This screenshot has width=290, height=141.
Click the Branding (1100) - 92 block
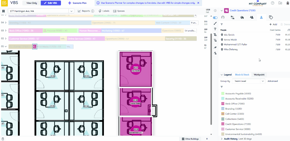[50, 23]
